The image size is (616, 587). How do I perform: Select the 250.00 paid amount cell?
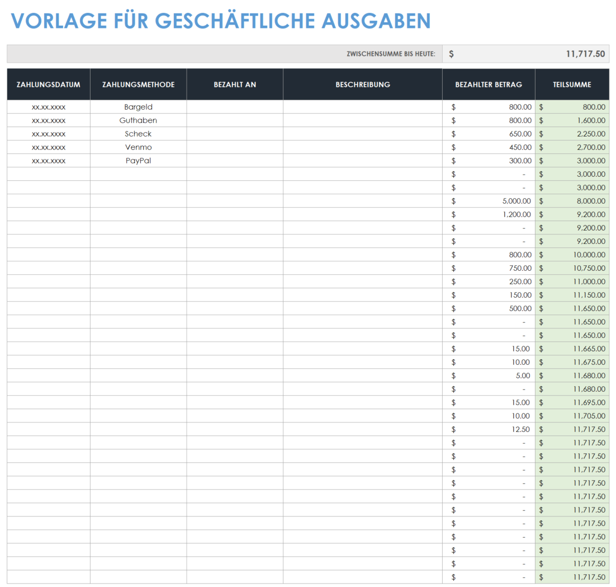(489, 281)
